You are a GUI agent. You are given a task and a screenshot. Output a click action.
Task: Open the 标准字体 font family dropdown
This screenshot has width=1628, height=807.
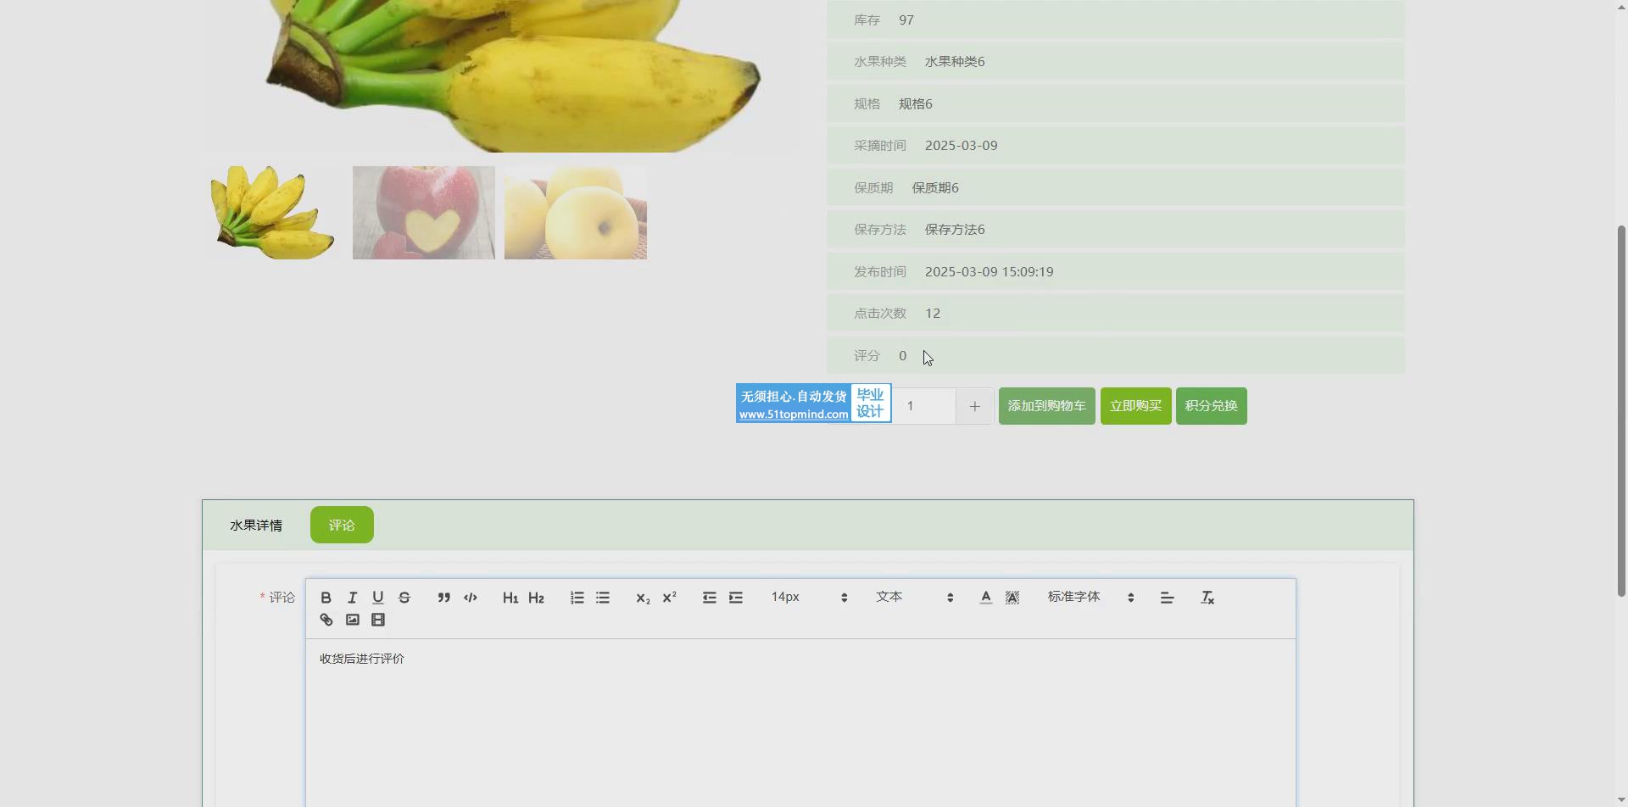(1090, 598)
